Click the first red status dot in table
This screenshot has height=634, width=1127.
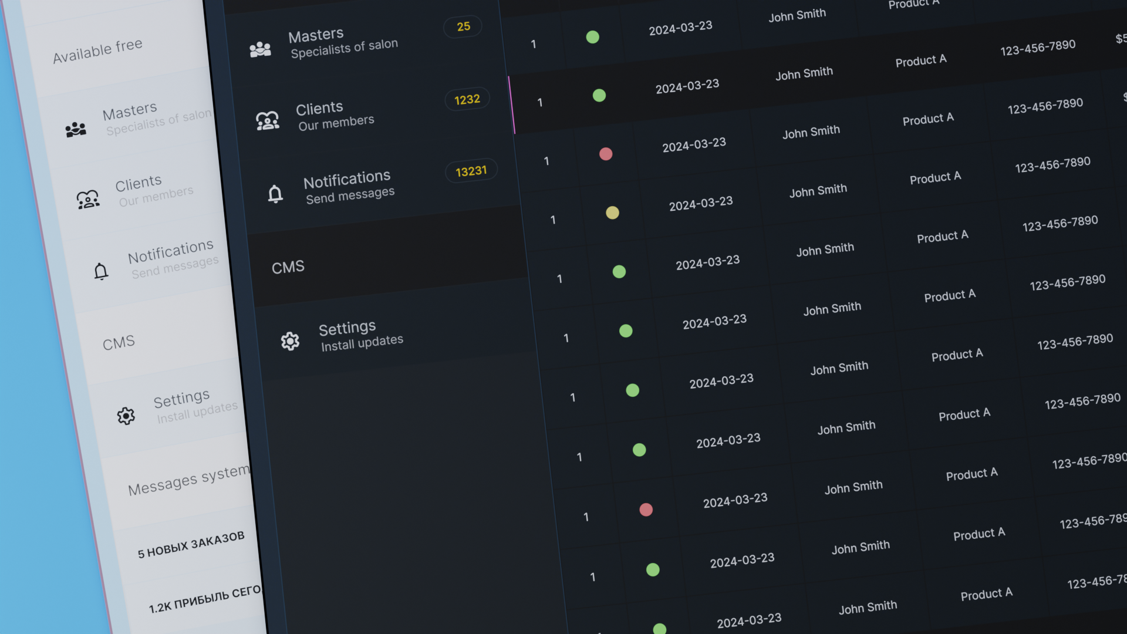point(606,154)
